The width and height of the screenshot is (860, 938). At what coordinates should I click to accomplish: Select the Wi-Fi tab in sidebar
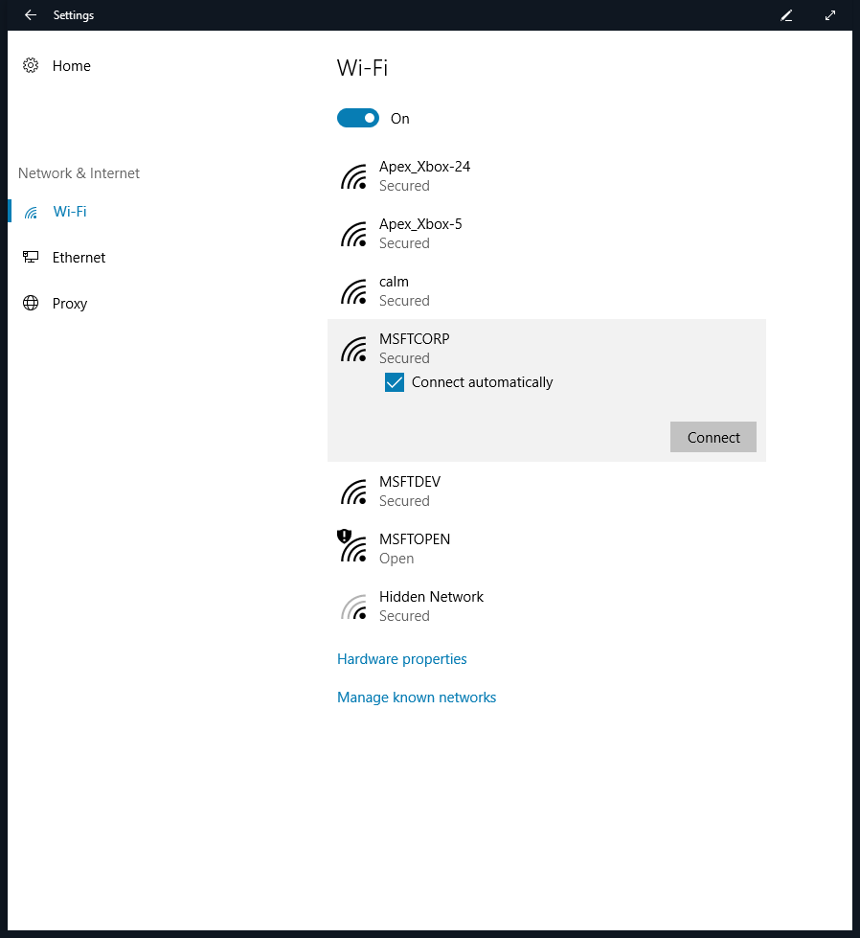(x=69, y=212)
